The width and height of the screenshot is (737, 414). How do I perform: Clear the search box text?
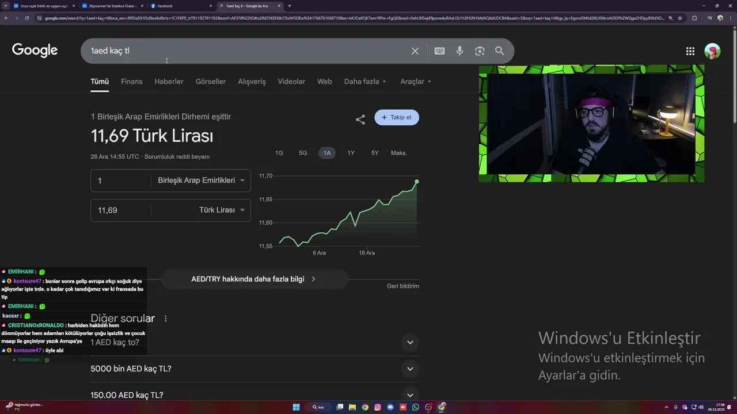coord(415,51)
